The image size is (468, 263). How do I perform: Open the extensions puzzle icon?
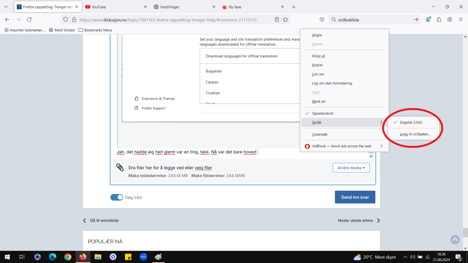(x=439, y=20)
